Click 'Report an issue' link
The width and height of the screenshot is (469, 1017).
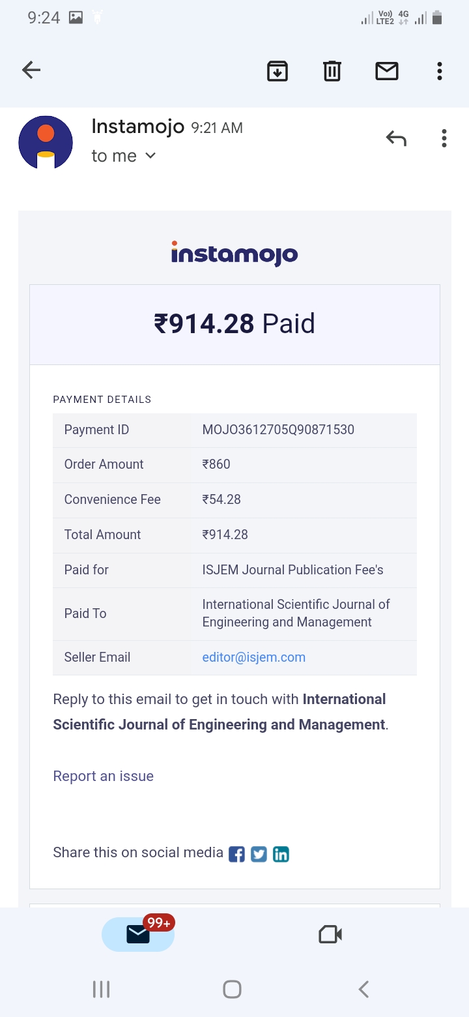click(x=103, y=776)
